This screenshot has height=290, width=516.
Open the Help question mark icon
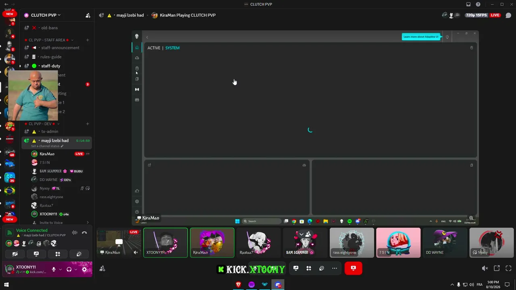point(478,4)
